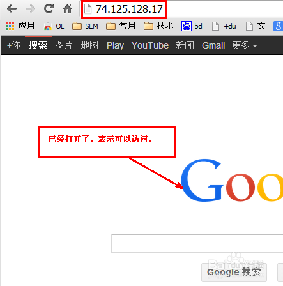
Task: Expand the 更多 dropdown
Action: click(x=245, y=45)
